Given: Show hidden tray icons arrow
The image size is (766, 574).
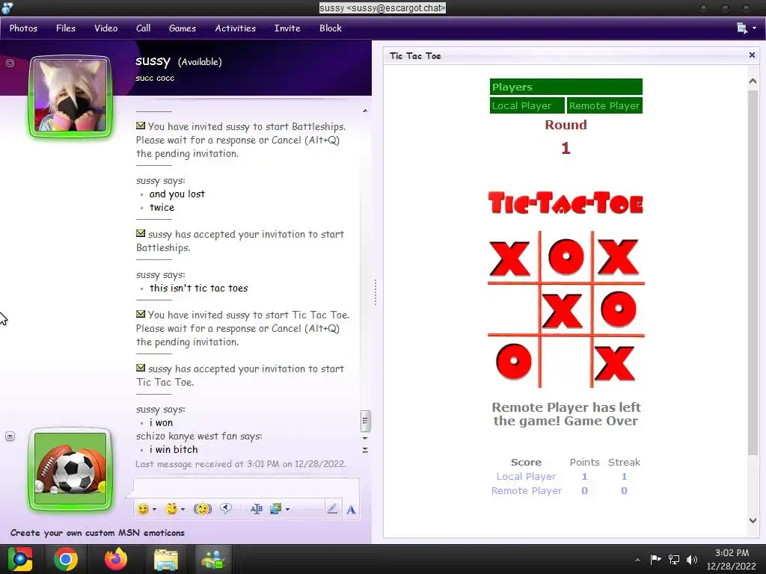Looking at the screenshot, I should click(637, 560).
